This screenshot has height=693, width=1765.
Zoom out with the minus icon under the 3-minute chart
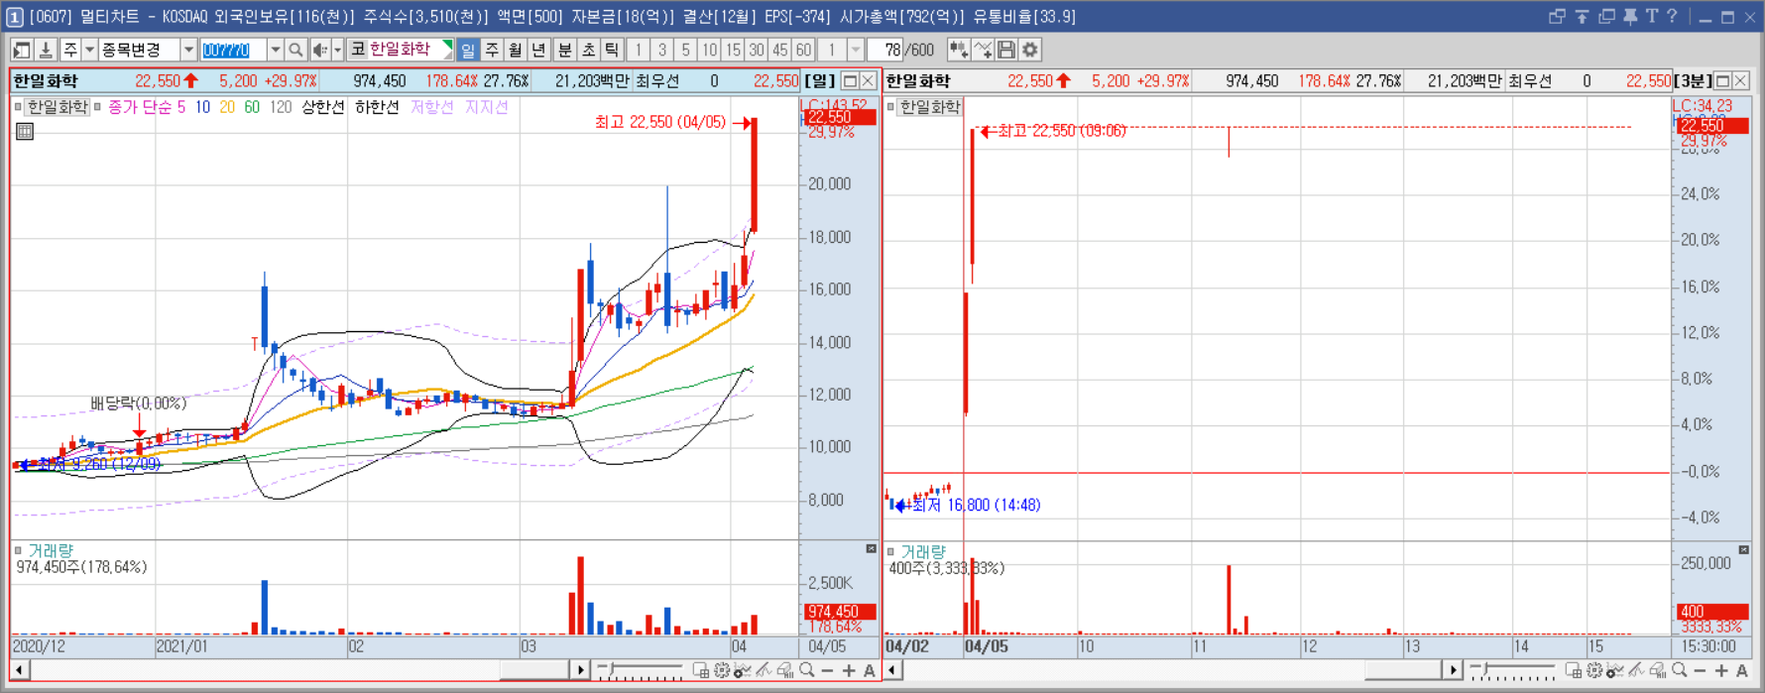pos(1700,671)
